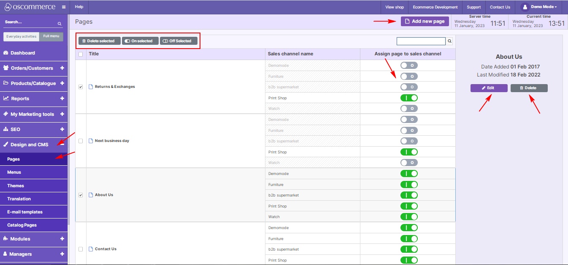Open View shop link
The width and height of the screenshot is (568, 265).
pos(395,7)
